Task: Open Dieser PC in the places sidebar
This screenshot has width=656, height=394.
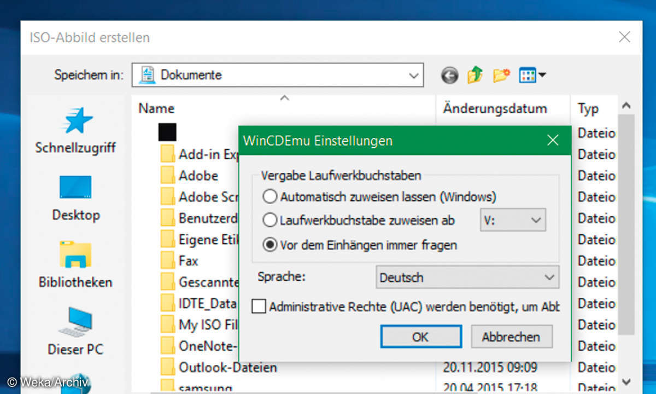Action: coord(75,332)
